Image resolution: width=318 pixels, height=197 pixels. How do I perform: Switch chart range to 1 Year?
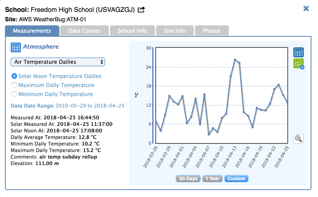pyautogui.click(x=212, y=179)
